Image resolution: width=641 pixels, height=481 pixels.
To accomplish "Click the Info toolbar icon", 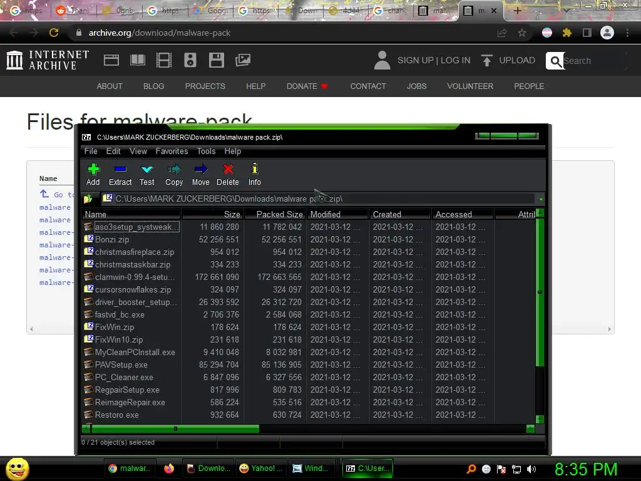I will (x=254, y=168).
